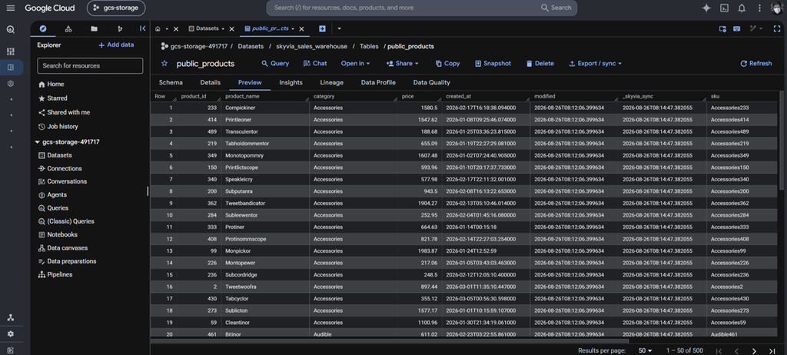Open the settings gear in left rail

(11, 334)
